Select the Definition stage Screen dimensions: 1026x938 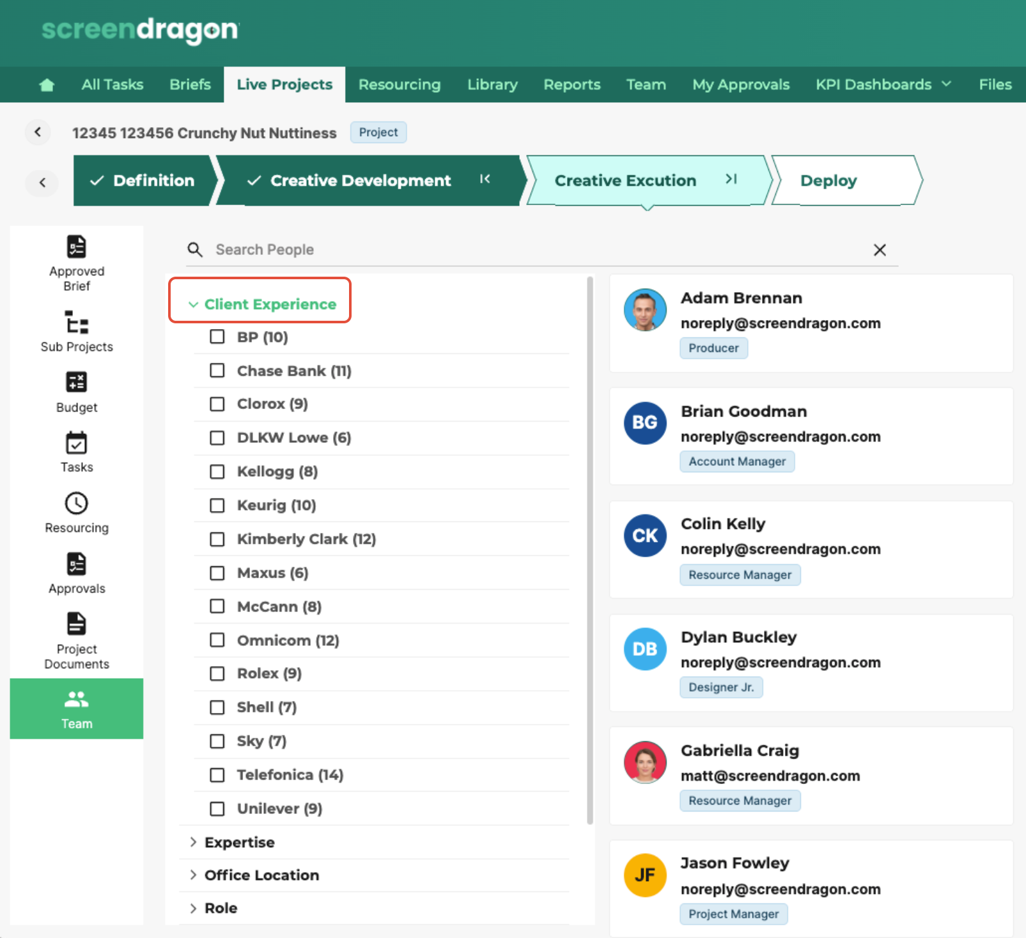[x=146, y=180]
